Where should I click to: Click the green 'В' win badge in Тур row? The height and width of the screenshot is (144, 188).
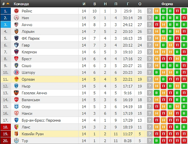click(157, 141)
